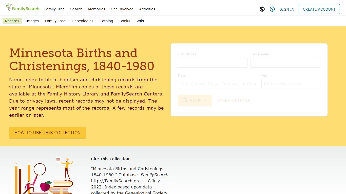This screenshot has height=194, width=346.
Task: Switch to the Family Tree sub-tab
Action: tap(55, 21)
